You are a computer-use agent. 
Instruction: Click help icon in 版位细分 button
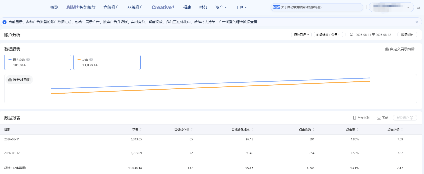coord(411,118)
